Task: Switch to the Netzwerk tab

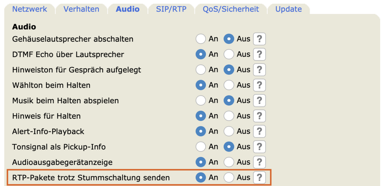Action: [x=30, y=9]
